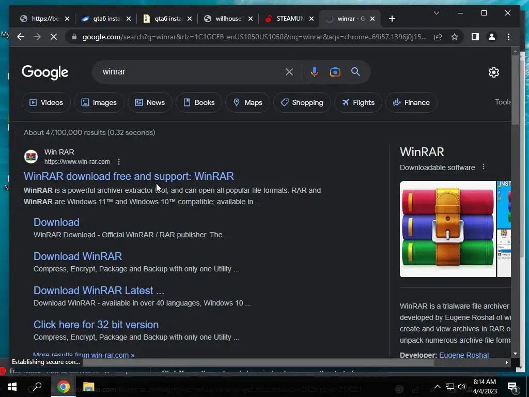529x397 pixels.
Task: Show hidden system tray icons
Action: point(437,387)
